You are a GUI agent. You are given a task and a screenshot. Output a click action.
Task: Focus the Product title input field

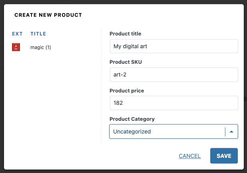(173, 46)
